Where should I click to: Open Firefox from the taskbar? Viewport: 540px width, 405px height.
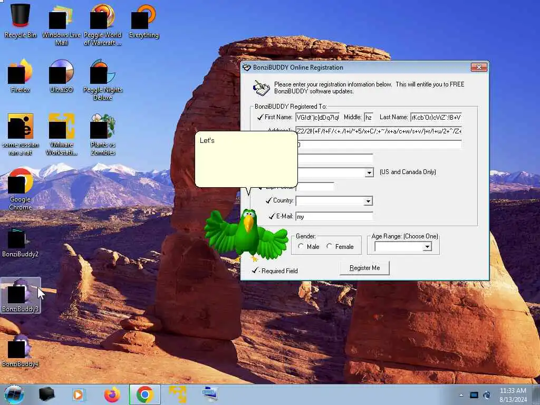(x=112, y=394)
